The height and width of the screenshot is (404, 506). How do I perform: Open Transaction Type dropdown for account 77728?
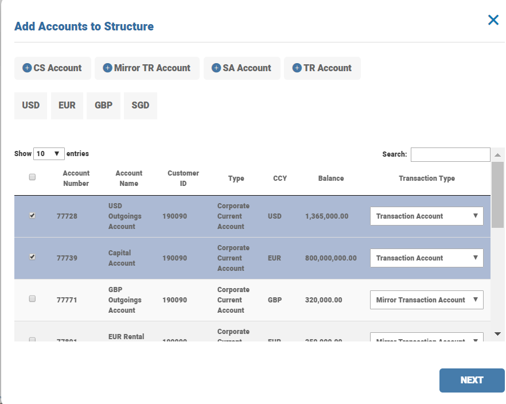(x=426, y=216)
